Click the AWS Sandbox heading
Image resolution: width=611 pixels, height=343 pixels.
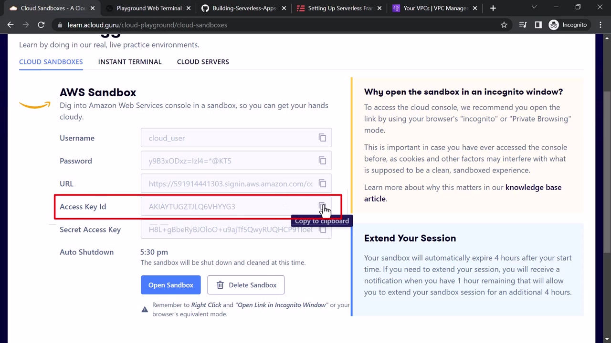[98, 92]
